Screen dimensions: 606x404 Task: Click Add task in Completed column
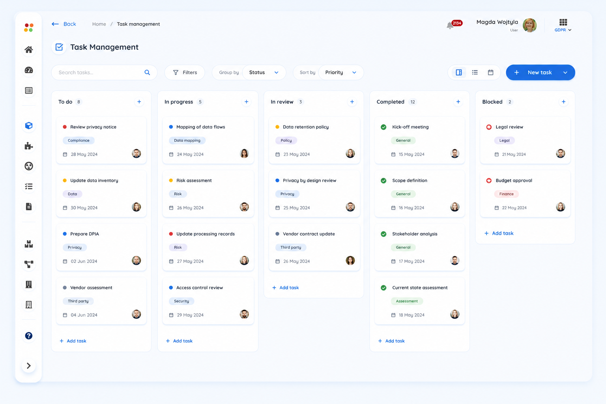coord(391,341)
